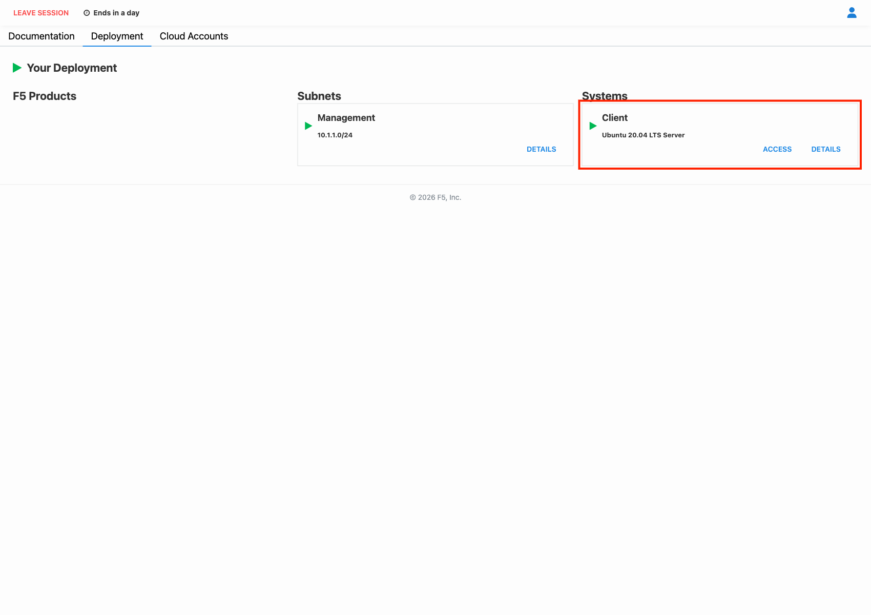Open DETAILS for the Client system
This screenshot has width=871, height=615.
825,149
